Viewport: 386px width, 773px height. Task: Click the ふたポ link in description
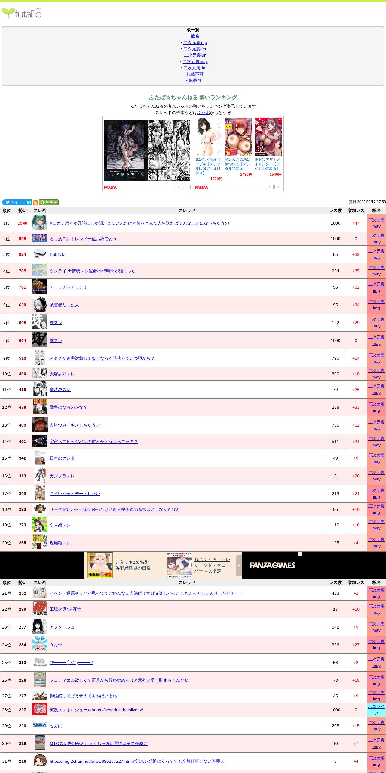204,113
